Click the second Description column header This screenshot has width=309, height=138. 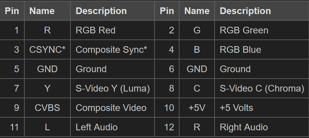(x=245, y=11)
